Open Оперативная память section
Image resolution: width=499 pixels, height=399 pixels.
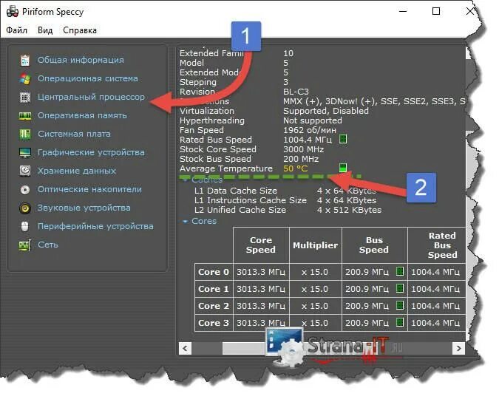[x=82, y=115]
